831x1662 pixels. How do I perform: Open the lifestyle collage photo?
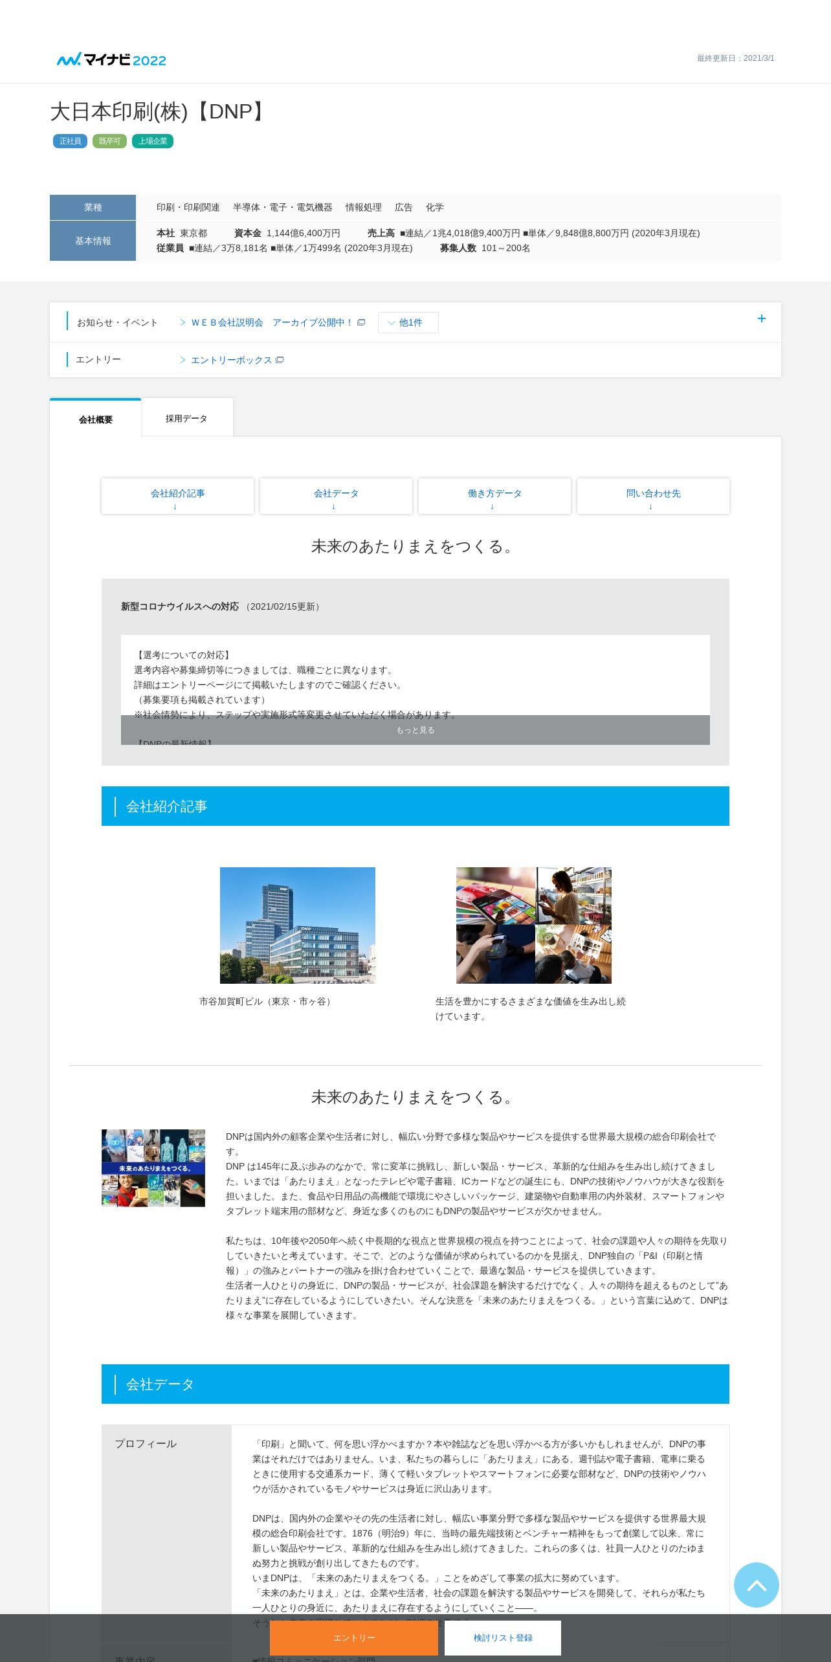click(x=534, y=925)
